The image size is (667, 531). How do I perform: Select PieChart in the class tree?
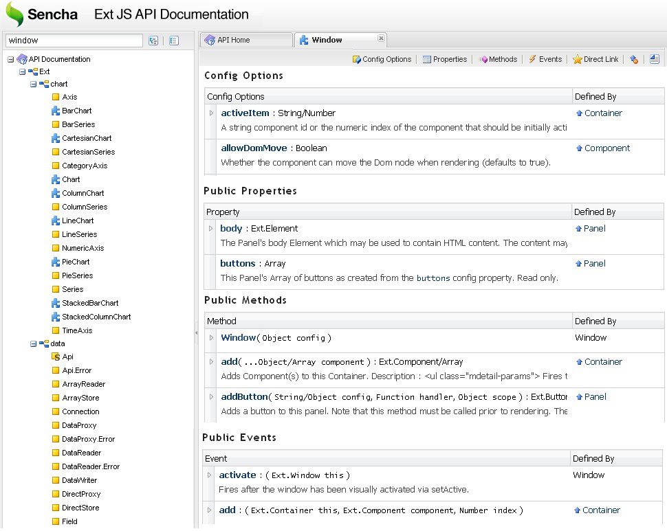[76, 262]
